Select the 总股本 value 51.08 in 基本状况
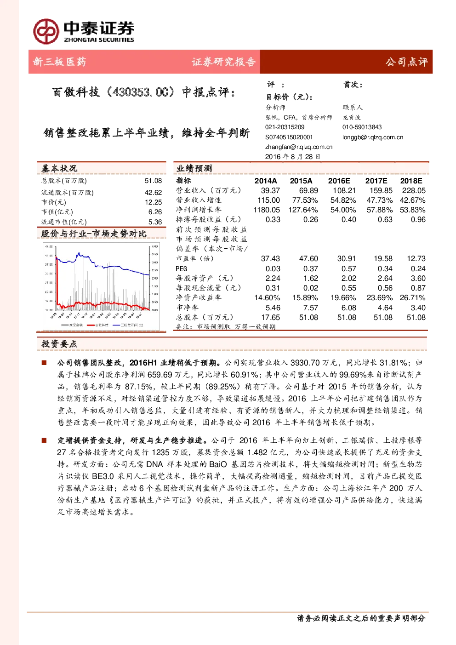Image resolution: width=456 pixels, height=645 pixels. tap(153, 181)
